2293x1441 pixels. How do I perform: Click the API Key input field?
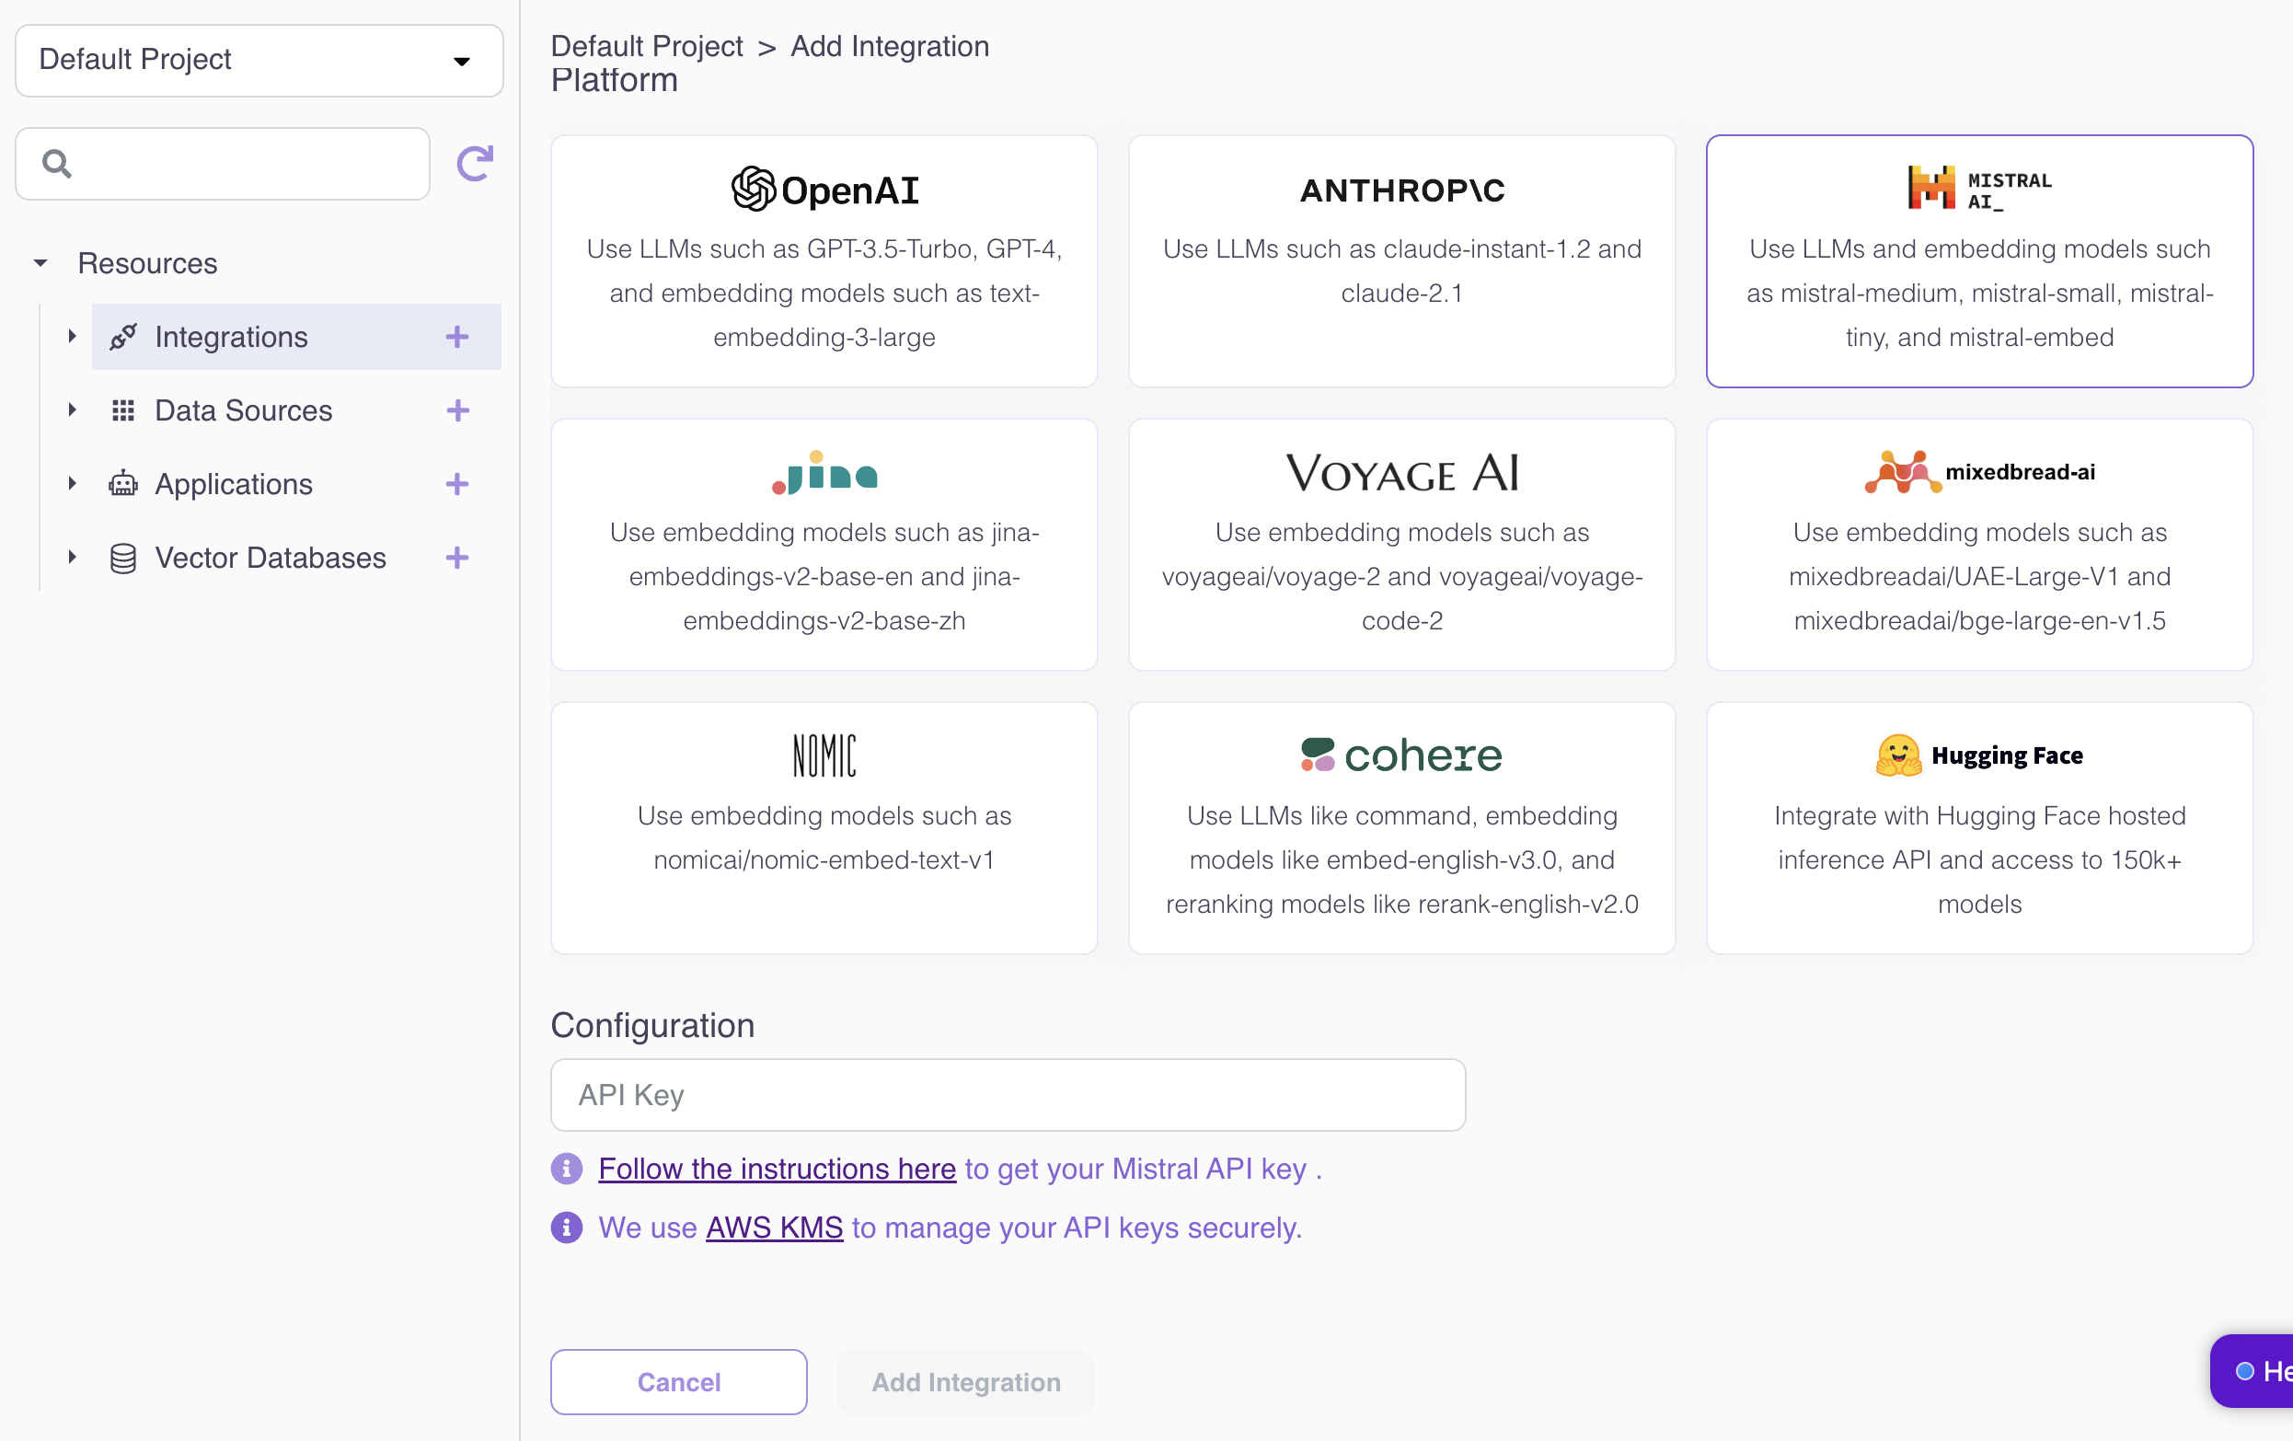tap(1008, 1095)
